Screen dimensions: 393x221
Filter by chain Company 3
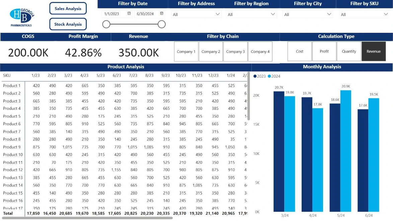point(235,52)
